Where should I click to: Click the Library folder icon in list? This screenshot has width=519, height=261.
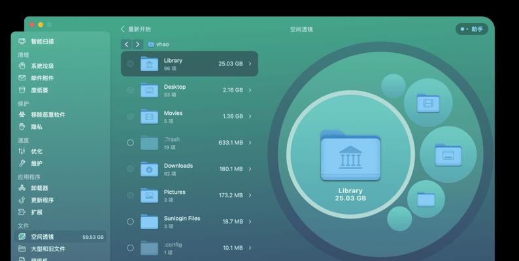click(x=149, y=64)
